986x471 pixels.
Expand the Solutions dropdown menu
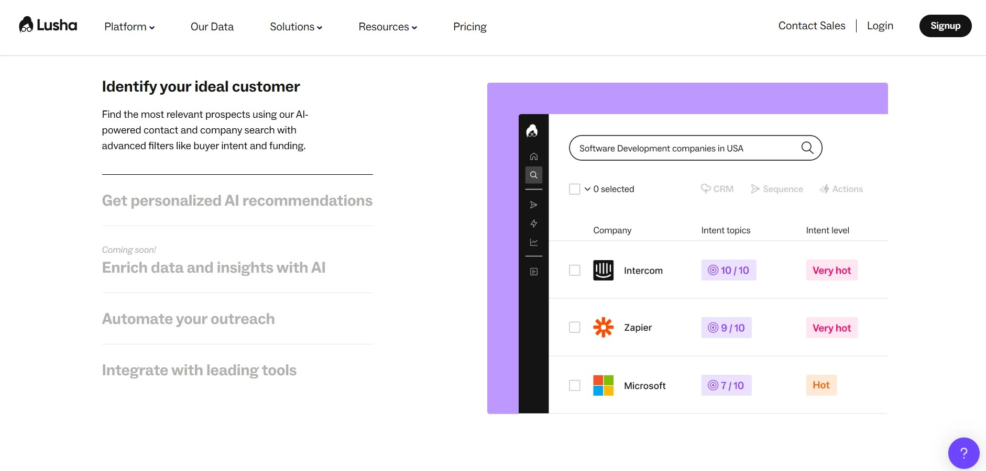click(296, 27)
